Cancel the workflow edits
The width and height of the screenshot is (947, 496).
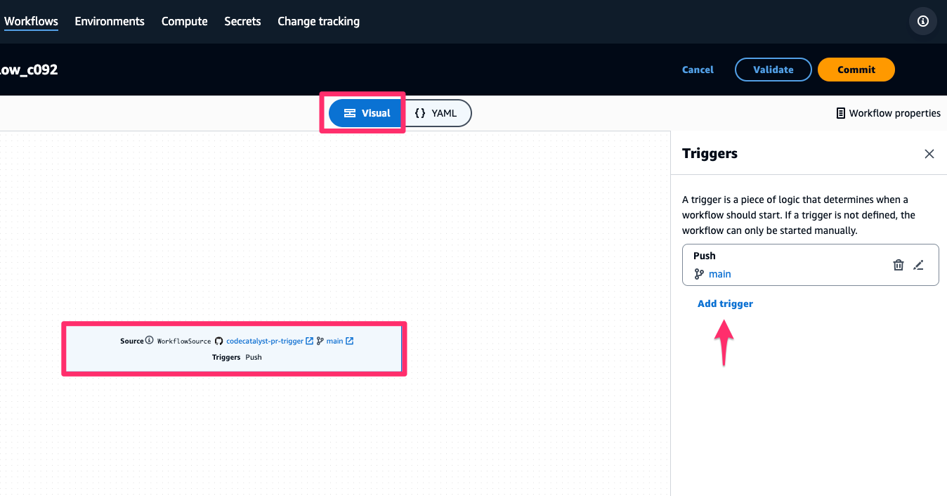(x=698, y=70)
